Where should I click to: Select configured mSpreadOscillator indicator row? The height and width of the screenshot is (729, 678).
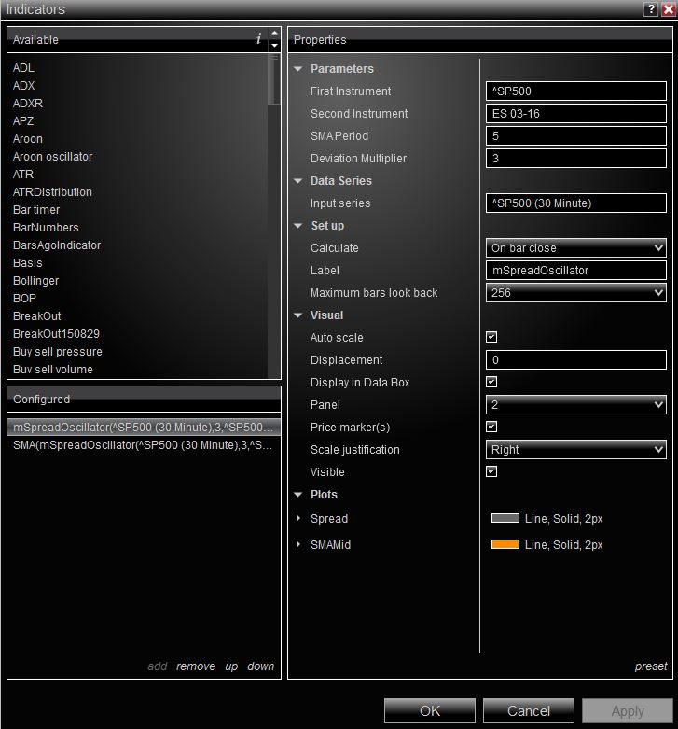[x=144, y=427]
